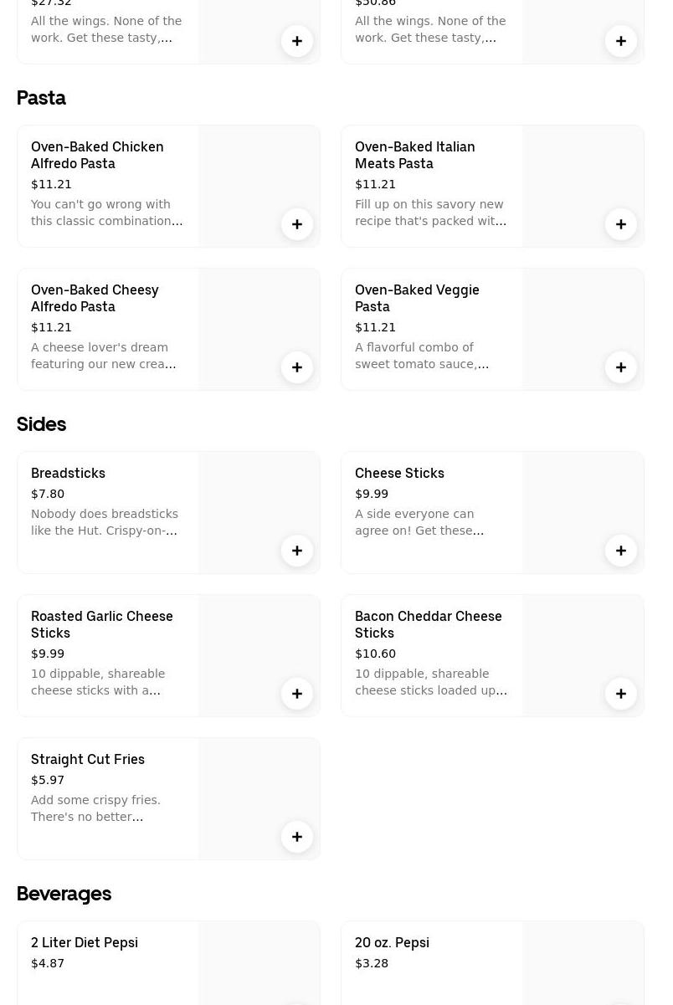
Task: Add Straight Cut Fries with plus icon
Action: click(297, 837)
